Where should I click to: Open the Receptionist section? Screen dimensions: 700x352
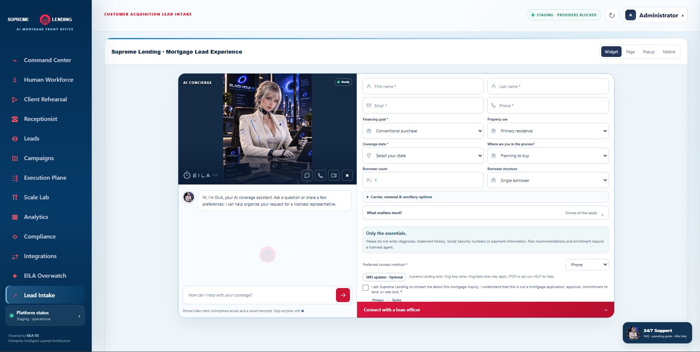click(45, 119)
